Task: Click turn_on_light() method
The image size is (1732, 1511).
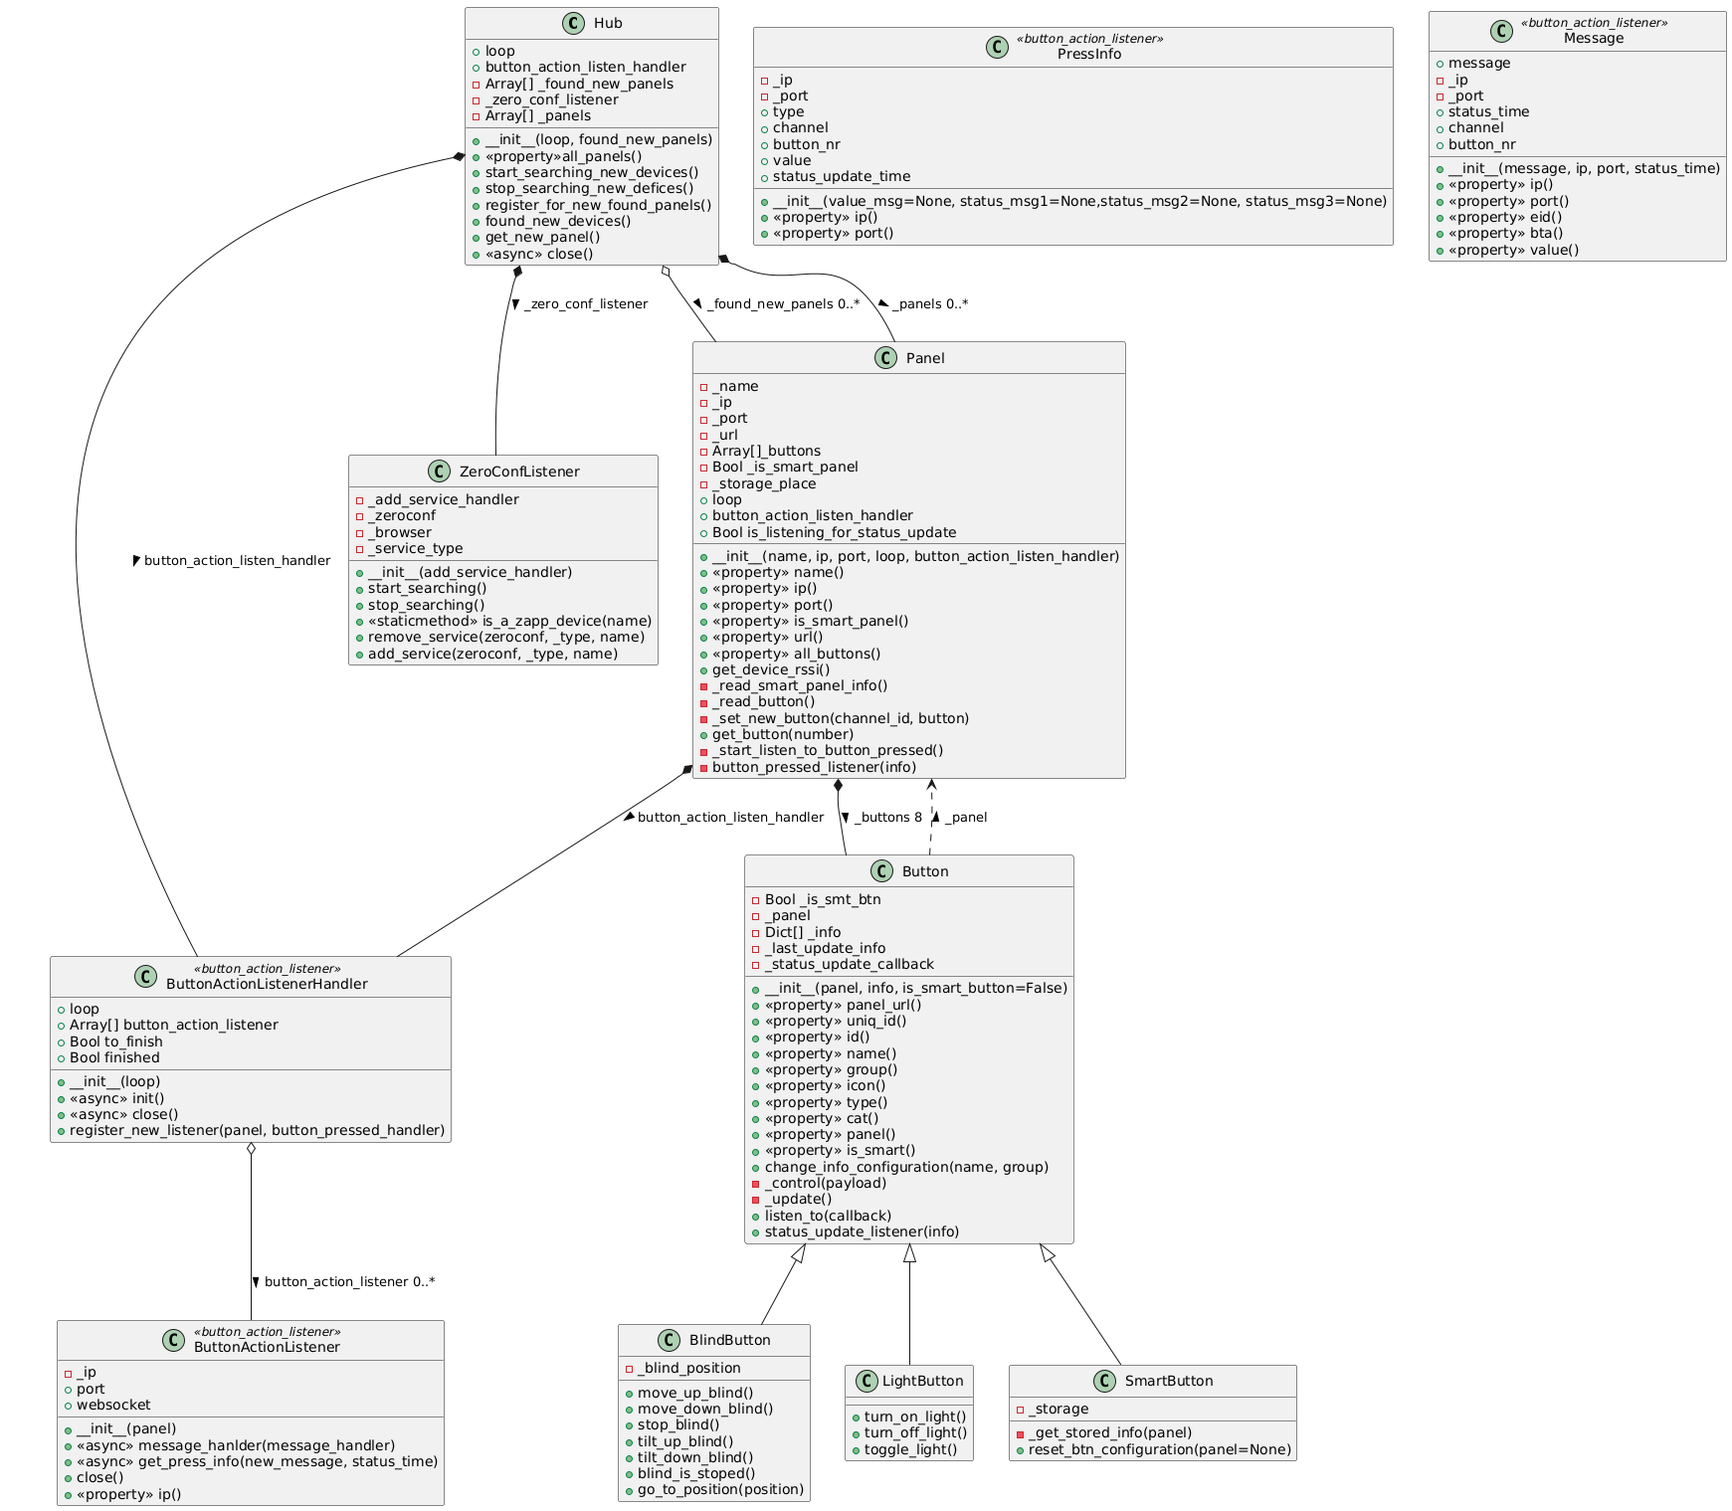Action: (x=915, y=1417)
